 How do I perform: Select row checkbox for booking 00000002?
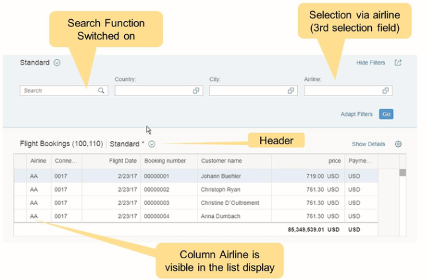(x=20, y=189)
